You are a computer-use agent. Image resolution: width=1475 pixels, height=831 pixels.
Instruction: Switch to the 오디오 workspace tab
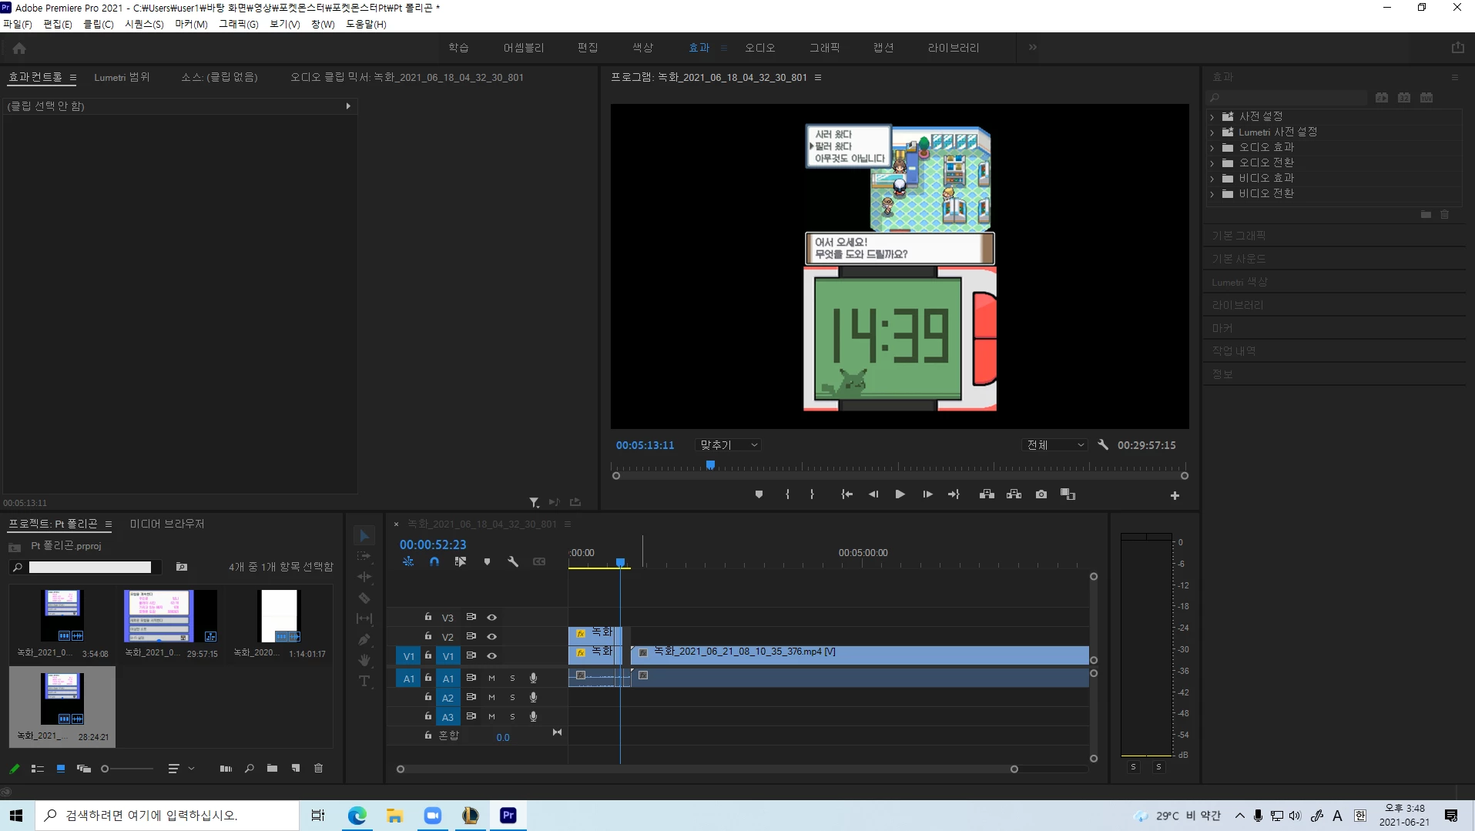759,48
